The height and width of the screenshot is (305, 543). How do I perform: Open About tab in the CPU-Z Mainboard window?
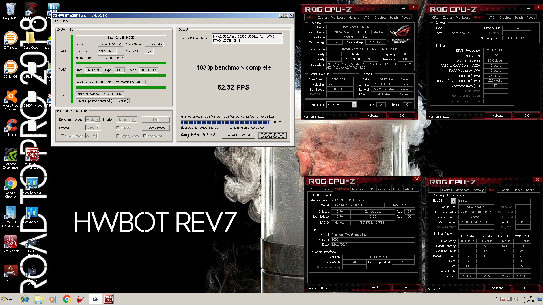(409, 189)
